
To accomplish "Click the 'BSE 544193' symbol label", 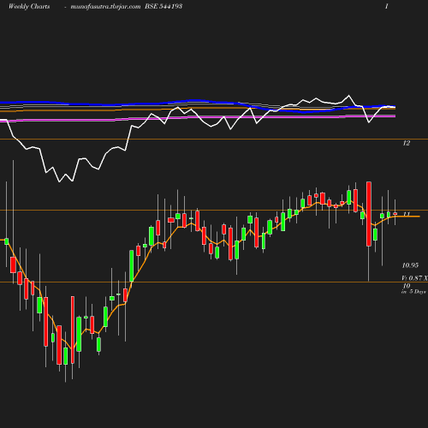I will [163, 6].
